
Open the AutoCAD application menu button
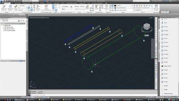tap(2, 2)
